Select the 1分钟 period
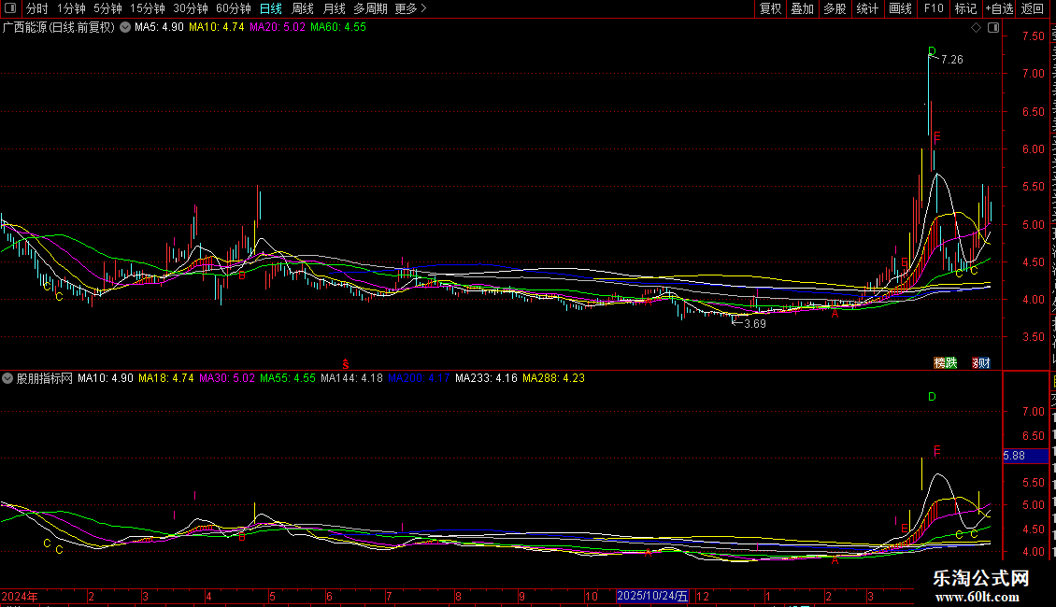 point(71,8)
